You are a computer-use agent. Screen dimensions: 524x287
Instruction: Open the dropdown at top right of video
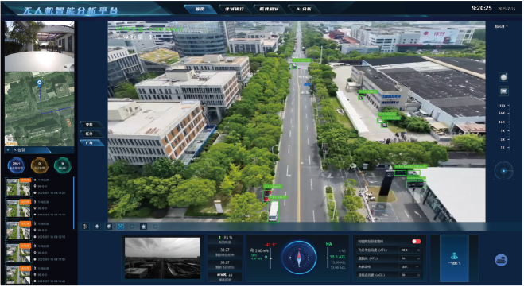click(x=501, y=26)
